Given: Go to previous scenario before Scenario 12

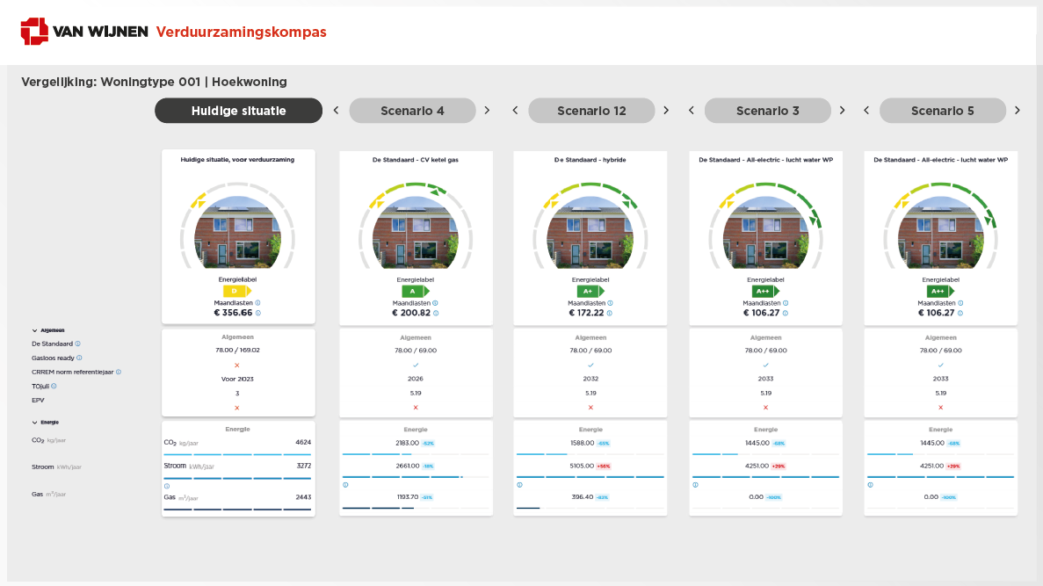Looking at the screenshot, I should tap(515, 111).
